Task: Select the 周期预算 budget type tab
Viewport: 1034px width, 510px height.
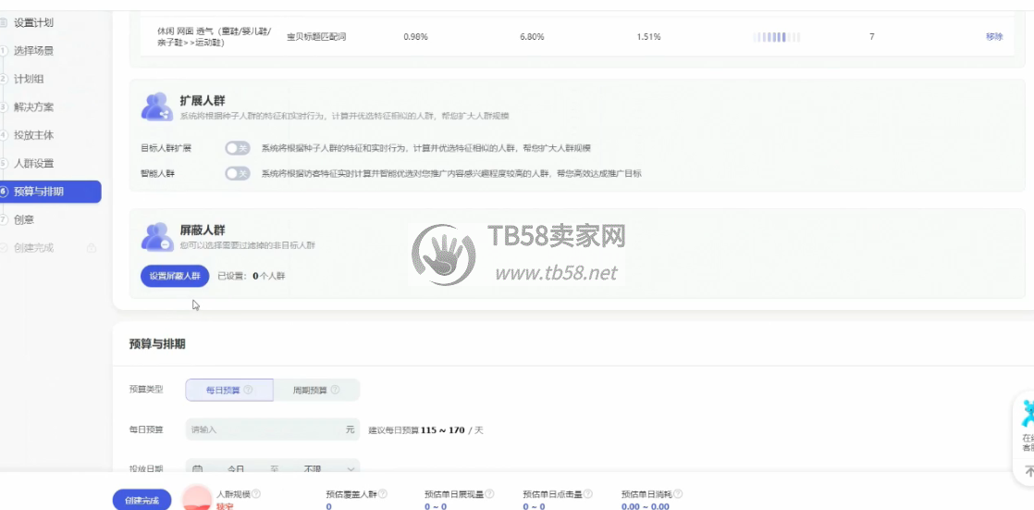Action: [316, 390]
